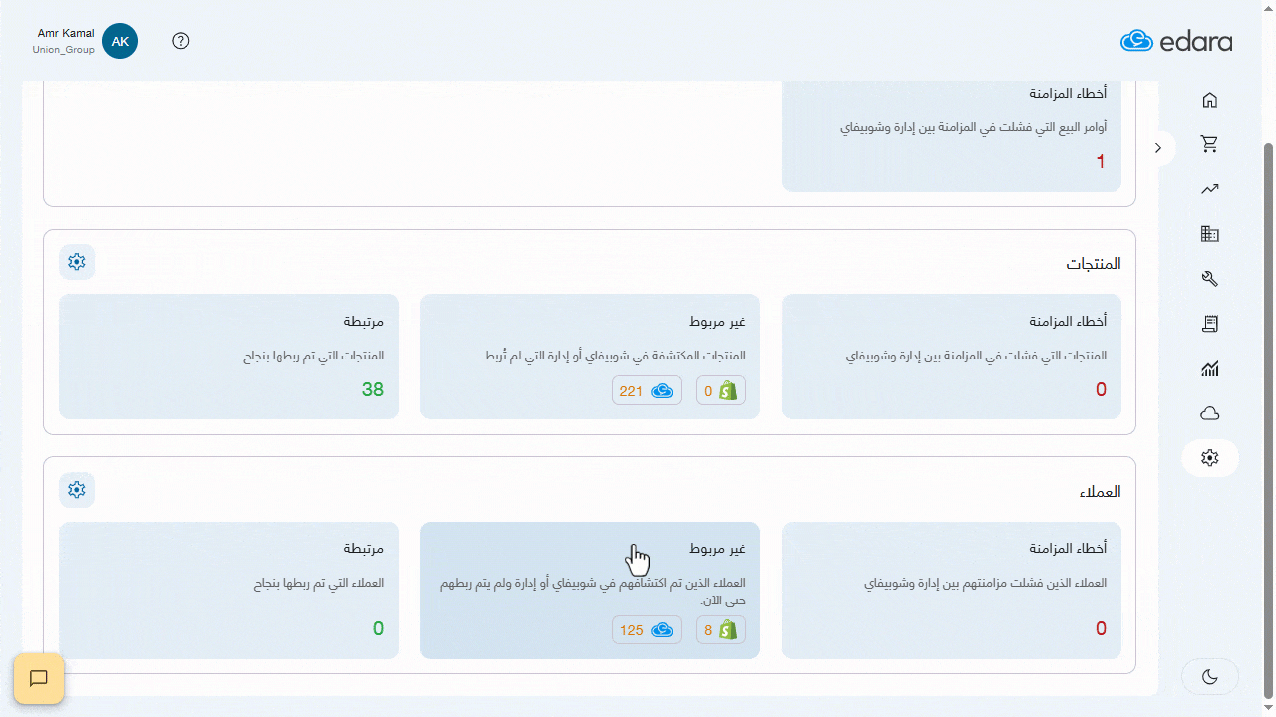Viewport: 1276px width, 717px height.
Task: Open the analytics chart sidebar icon
Action: coord(1210,369)
